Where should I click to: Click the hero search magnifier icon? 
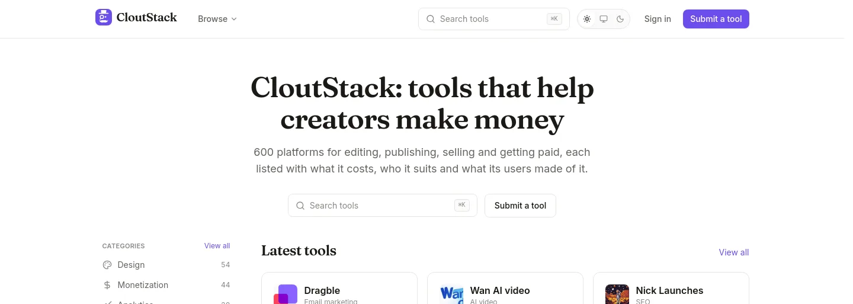(x=300, y=206)
